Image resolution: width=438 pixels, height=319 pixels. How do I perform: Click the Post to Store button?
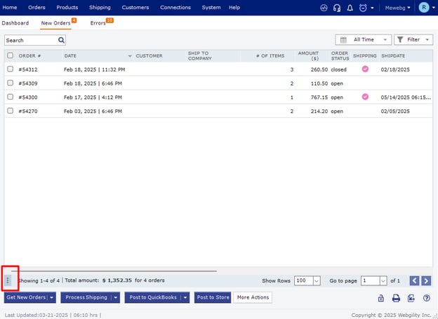[213, 297]
